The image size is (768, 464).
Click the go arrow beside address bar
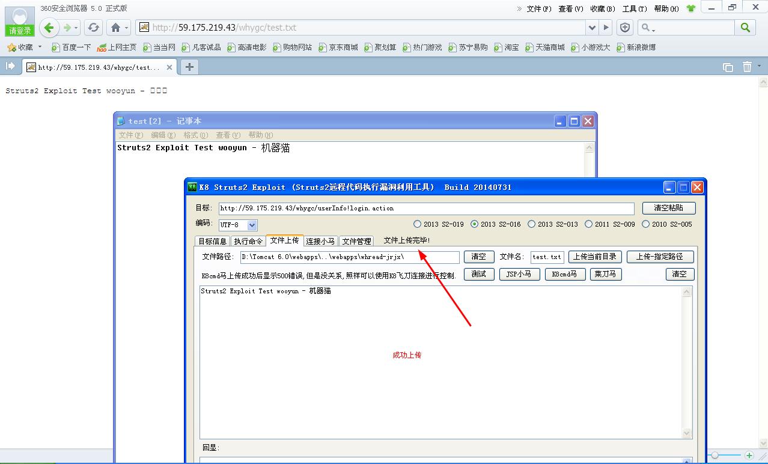[606, 28]
